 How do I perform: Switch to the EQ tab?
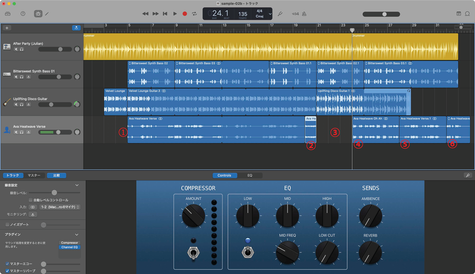[250, 176]
